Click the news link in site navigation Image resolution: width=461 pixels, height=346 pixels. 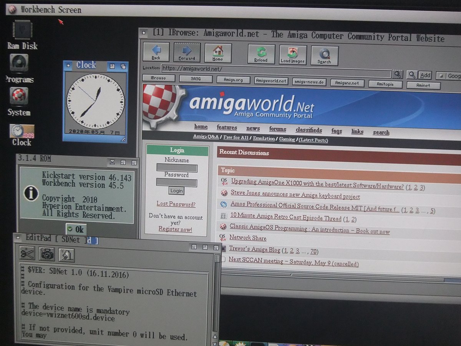coord(253,128)
